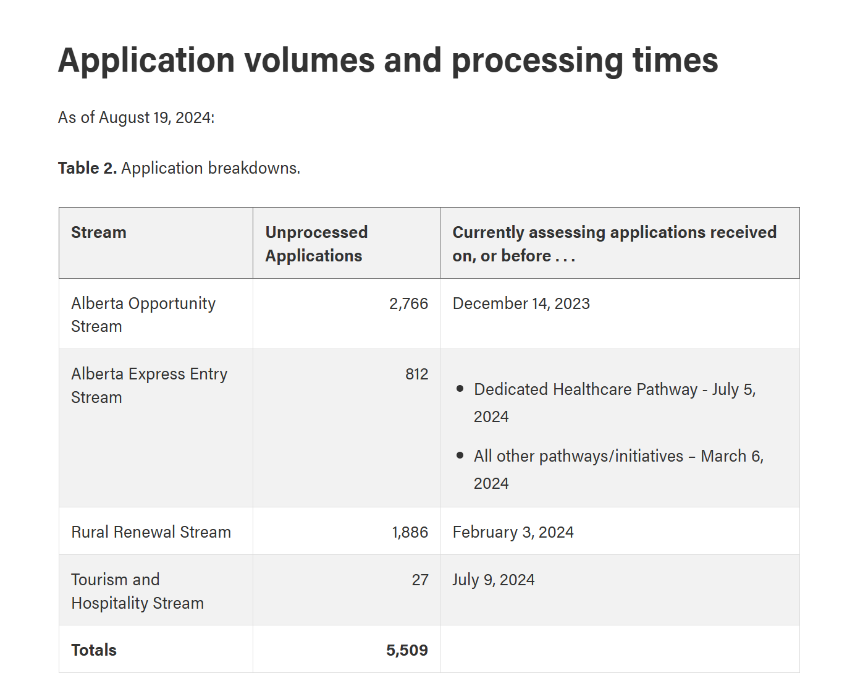855x694 pixels.
Task: Select the 'Rural Renewal Stream' row label
Action: pos(151,532)
